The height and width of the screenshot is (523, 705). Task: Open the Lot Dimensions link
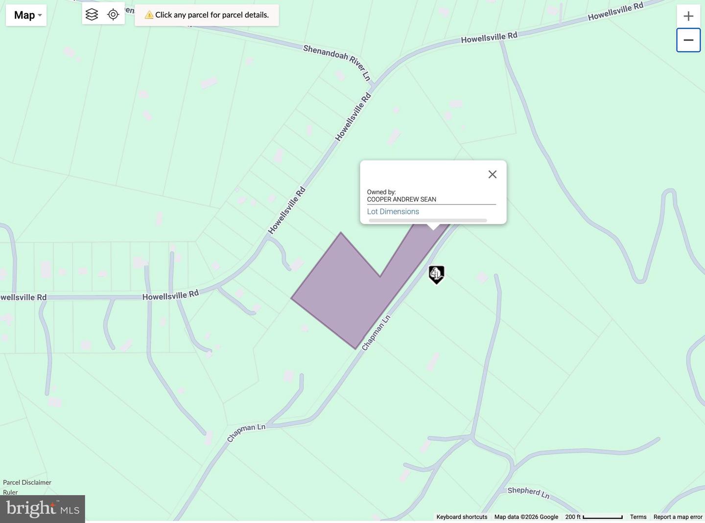tap(393, 211)
